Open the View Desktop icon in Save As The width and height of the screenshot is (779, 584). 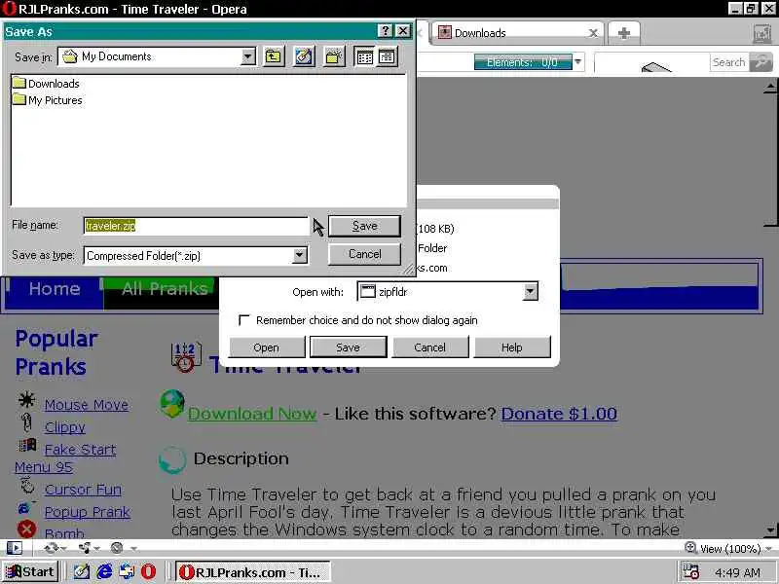click(x=304, y=56)
